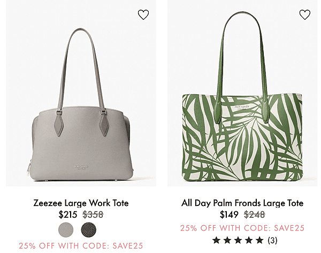Image resolution: width=321 pixels, height=253 pixels.
Task: Open the Zeezee Large Work Tote title
Action: coord(81,203)
